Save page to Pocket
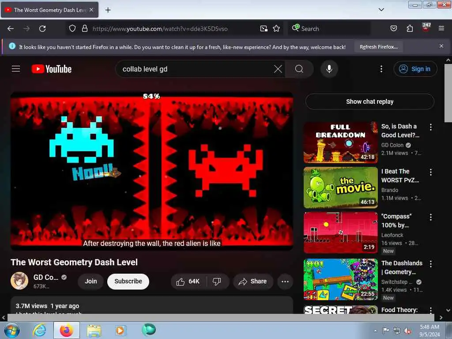Image resolution: width=452 pixels, height=339 pixels. tap(393, 29)
